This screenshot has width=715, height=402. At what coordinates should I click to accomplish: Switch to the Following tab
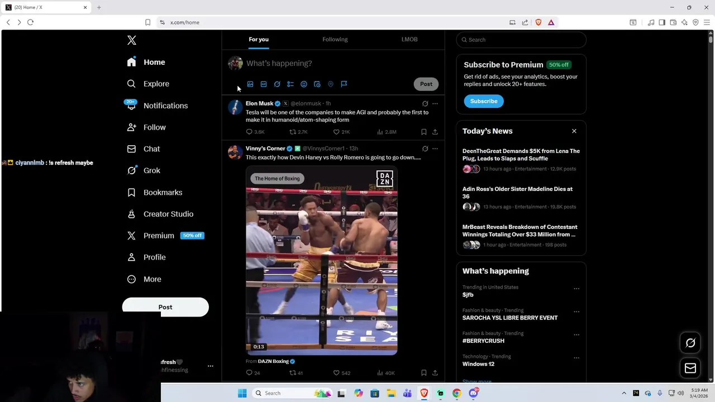click(x=335, y=39)
